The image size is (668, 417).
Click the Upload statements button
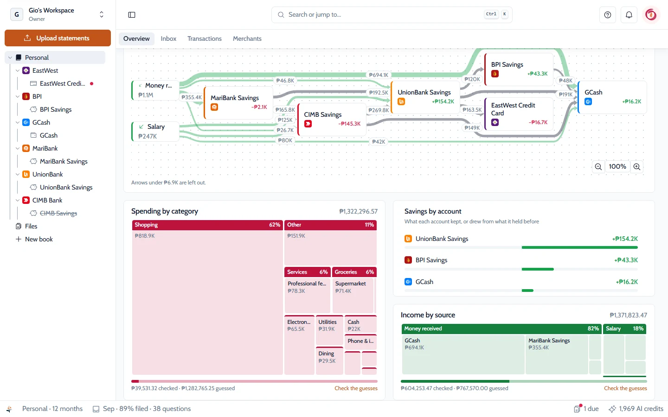(x=58, y=38)
